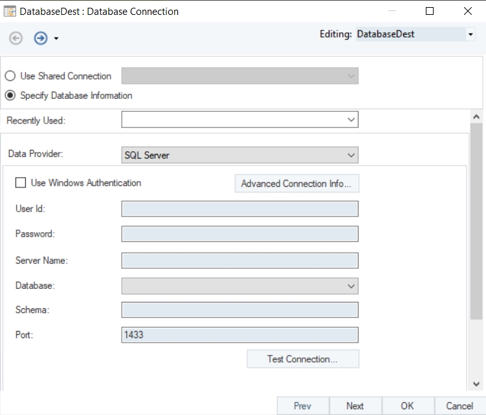The width and height of the screenshot is (486, 415).
Task: Click the back navigation arrow icon
Action: pyautogui.click(x=16, y=38)
